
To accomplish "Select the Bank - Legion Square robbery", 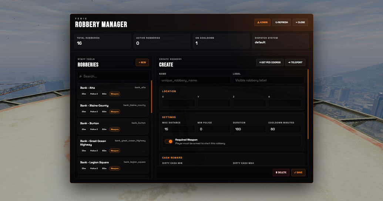I will click(113, 166).
